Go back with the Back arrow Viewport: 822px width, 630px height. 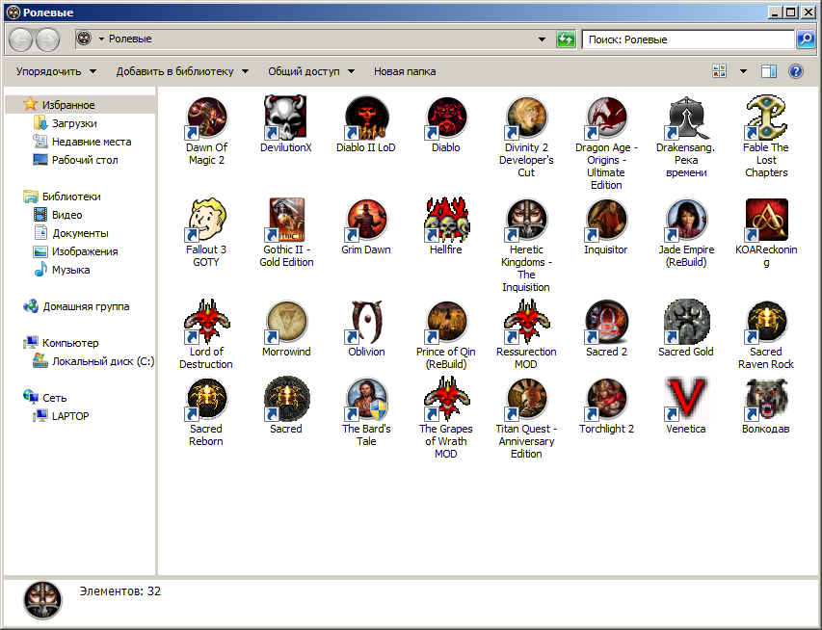[21, 39]
